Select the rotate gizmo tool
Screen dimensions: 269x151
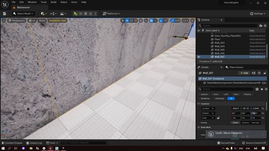tap(132, 21)
